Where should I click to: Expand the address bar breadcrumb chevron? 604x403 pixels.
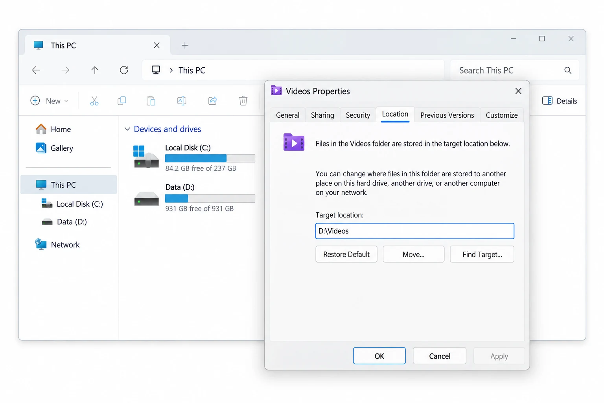point(171,70)
